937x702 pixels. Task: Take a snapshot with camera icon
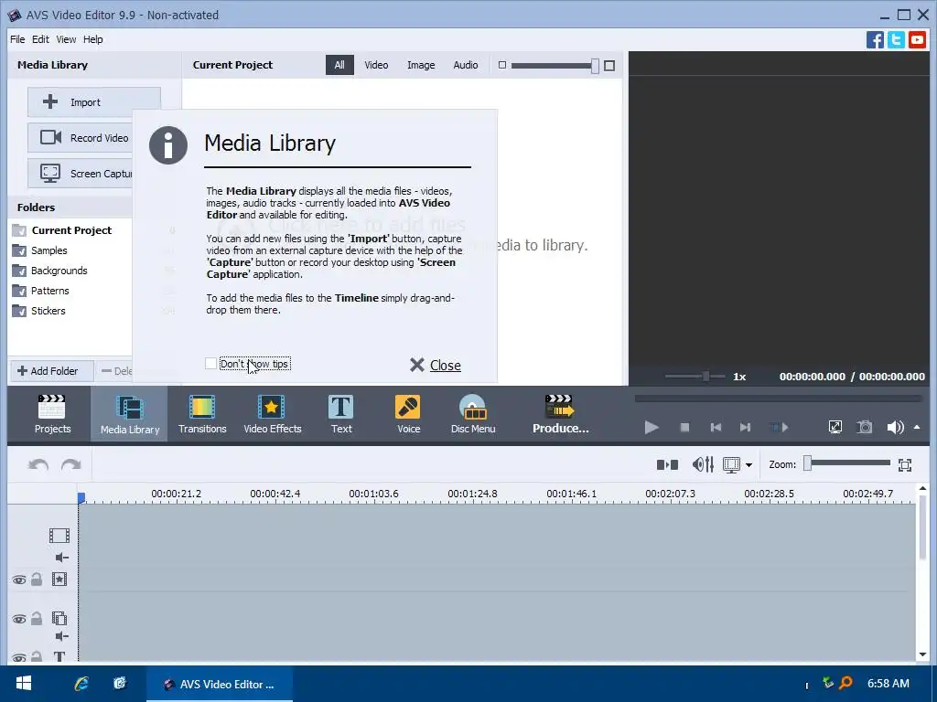point(864,427)
